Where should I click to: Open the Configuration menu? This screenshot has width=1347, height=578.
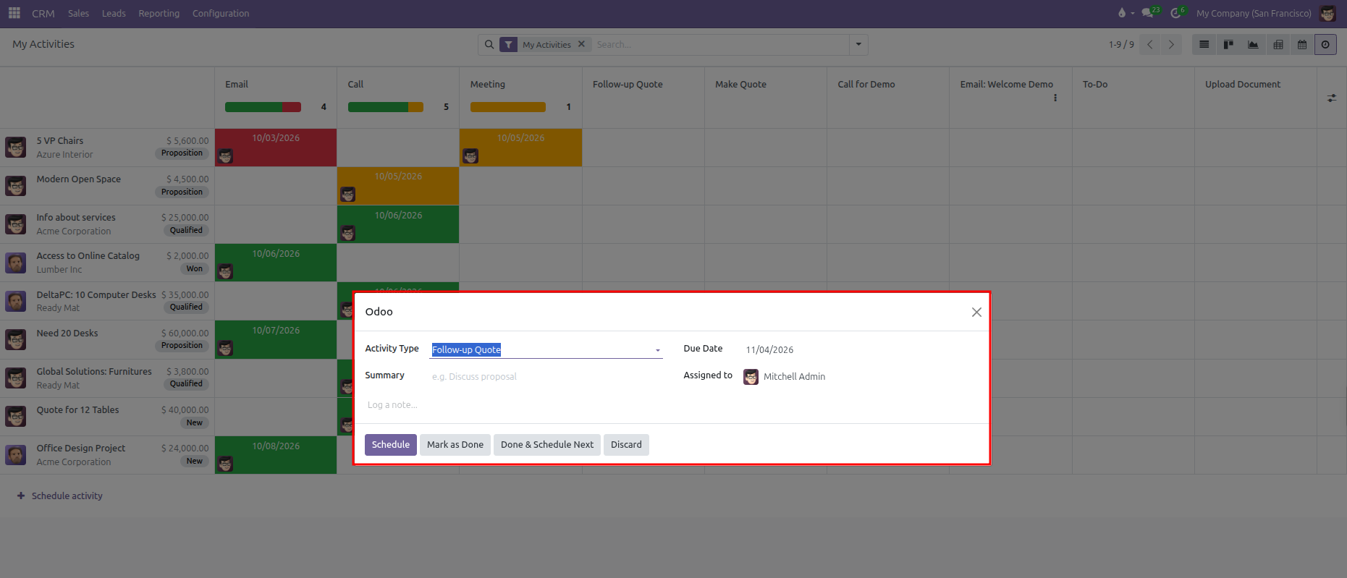pyautogui.click(x=221, y=13)
